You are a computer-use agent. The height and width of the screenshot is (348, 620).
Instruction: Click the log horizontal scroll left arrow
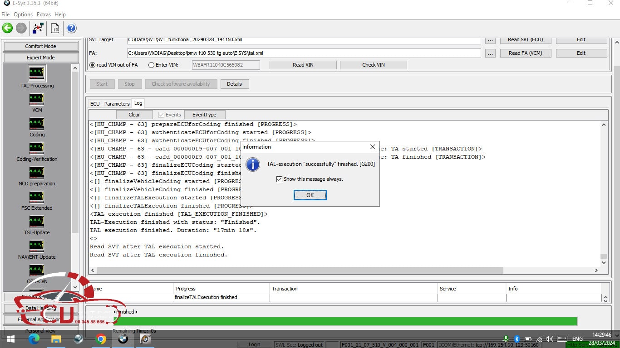click(93, 270)
